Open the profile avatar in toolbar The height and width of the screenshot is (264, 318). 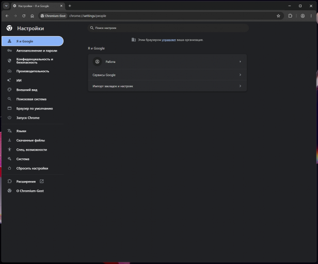[303, 16]
